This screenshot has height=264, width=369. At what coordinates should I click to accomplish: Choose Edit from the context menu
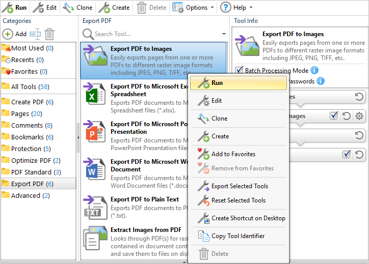tap(239, 101)
